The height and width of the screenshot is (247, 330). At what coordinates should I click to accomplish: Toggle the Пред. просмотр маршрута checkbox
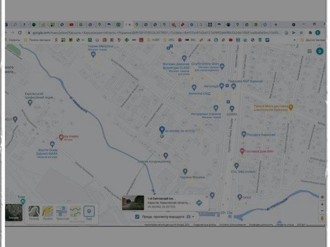(x=137, y=217)
